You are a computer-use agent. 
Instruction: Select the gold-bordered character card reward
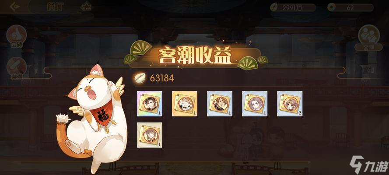tap(185, 104)
